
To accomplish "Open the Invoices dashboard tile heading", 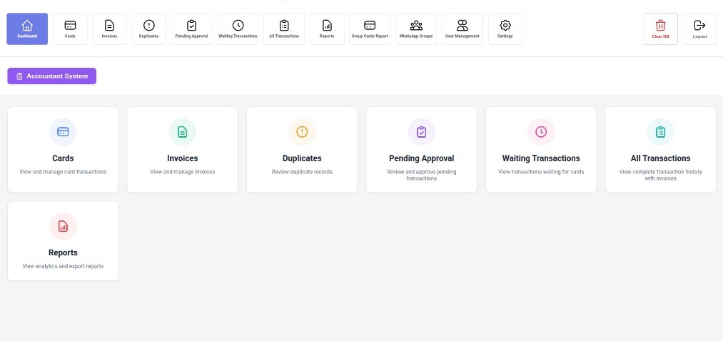I will [183, 158].
